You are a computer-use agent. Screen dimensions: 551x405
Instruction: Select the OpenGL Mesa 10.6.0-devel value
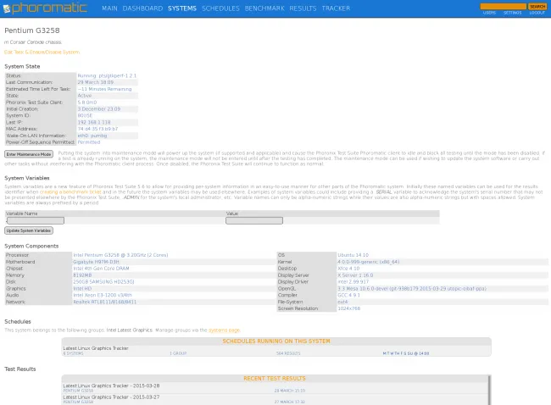point(412,288)
